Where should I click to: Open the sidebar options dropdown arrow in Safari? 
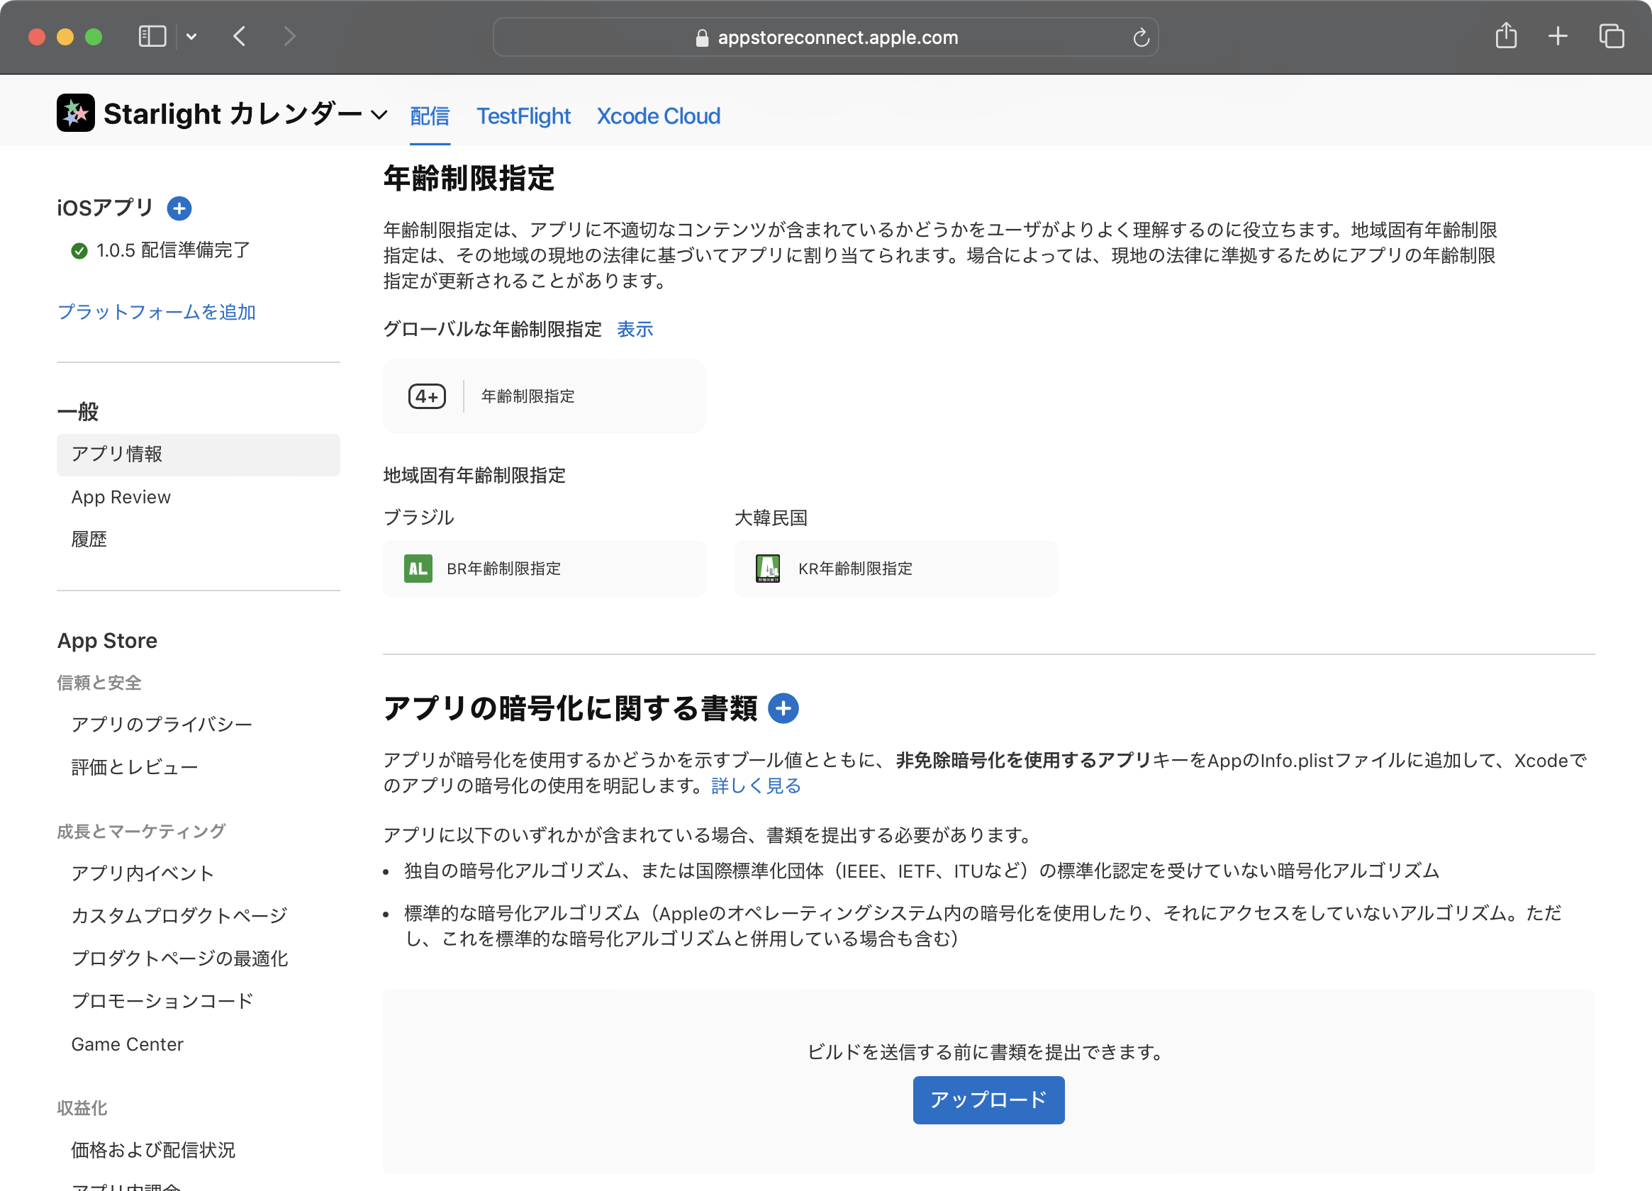[x=191, y=36]
